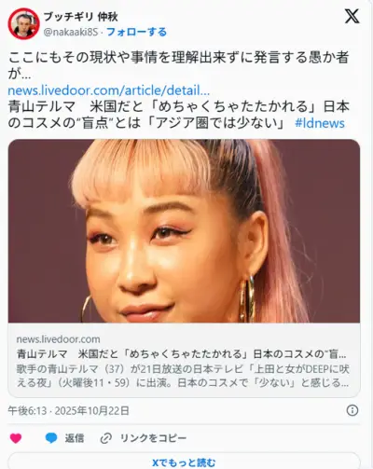Click the card description starting 歌手の青山テルマ
373x469 pixels.
tap(183, 376)
